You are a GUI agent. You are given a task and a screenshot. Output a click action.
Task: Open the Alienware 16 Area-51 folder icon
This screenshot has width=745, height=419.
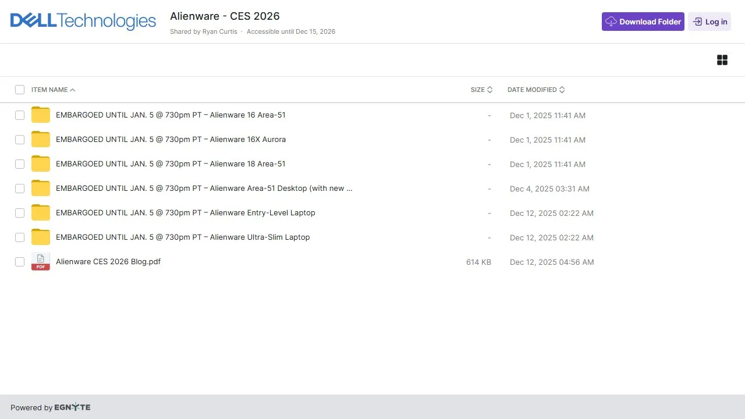pyautogui.click(x=41, y=115)
